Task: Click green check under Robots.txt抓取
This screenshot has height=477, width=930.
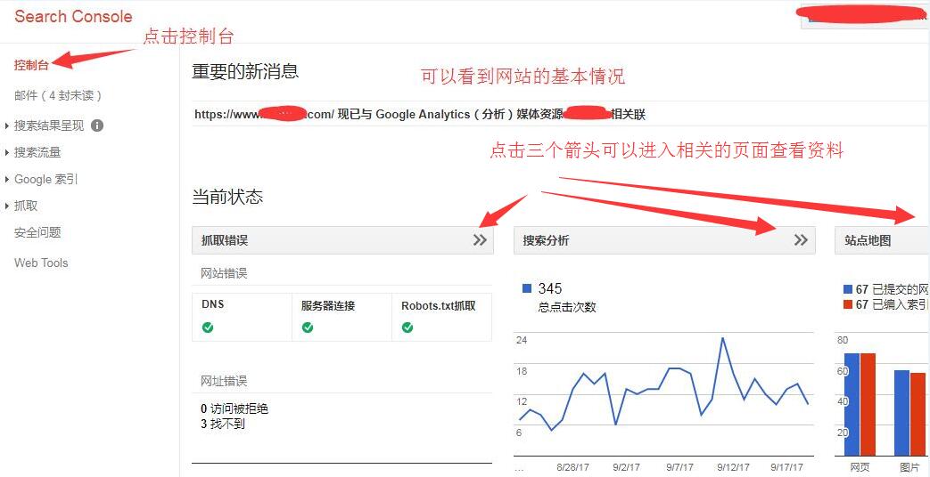Action: click(407, 327)
